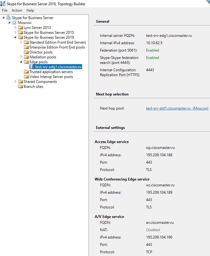Click the Federation (port 5061) Enabled value
Viewport: 210px width, 256px height.
(x=153, y=50)
